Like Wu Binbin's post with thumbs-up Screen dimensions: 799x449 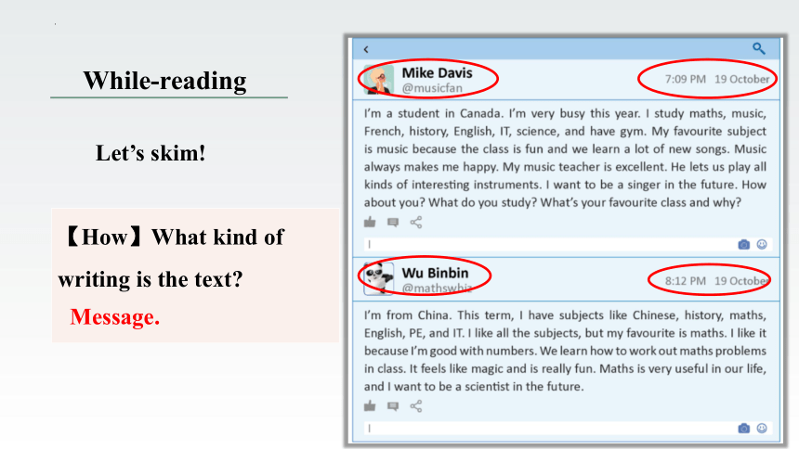(x=370, y=405)
